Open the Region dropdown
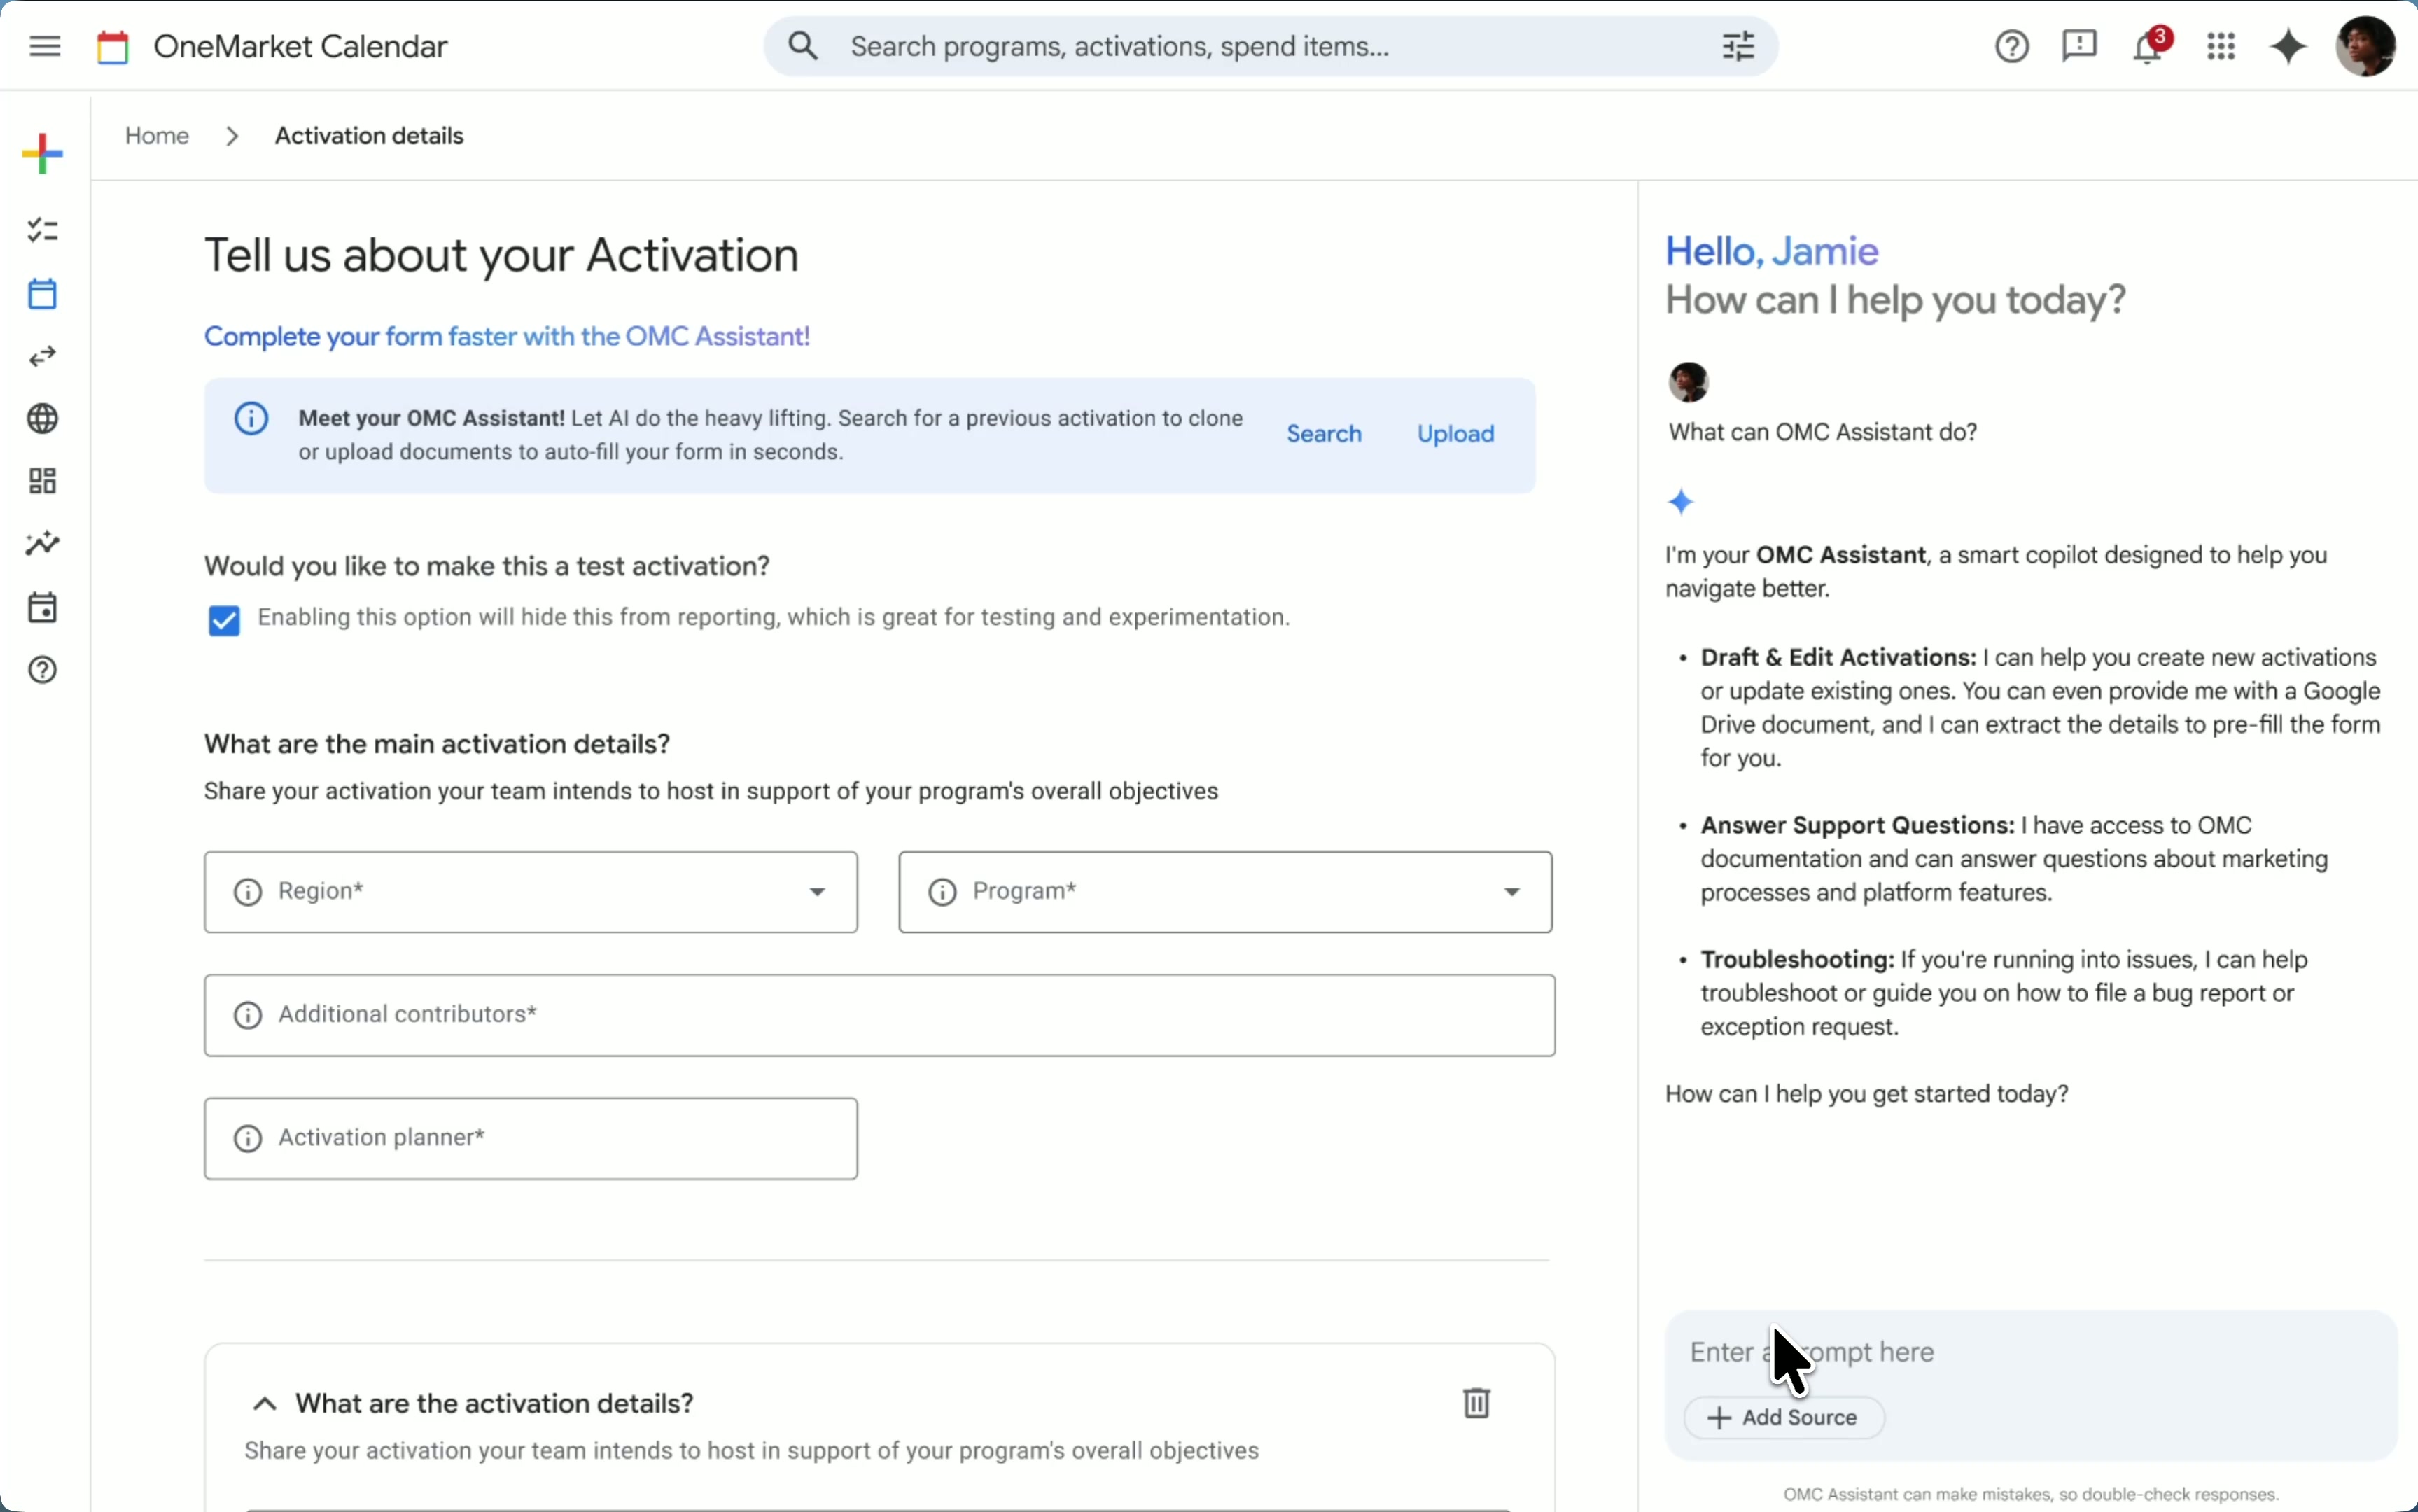The height and width of the screenshot is (1512, 2418). pos(531,892)
